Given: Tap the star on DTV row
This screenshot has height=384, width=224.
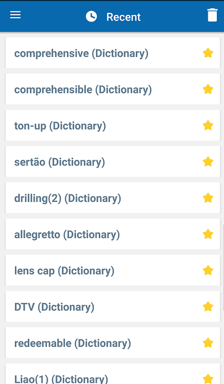Looking at the screenshot, I should pyautogui.click(x=208, y=307).
